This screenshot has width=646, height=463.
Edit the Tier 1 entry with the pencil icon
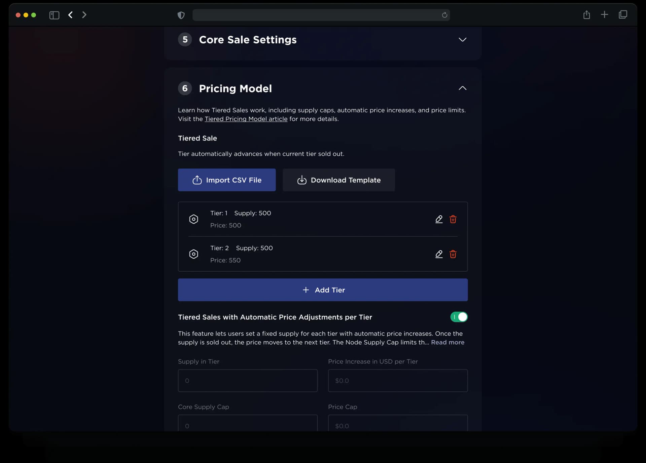439,219
